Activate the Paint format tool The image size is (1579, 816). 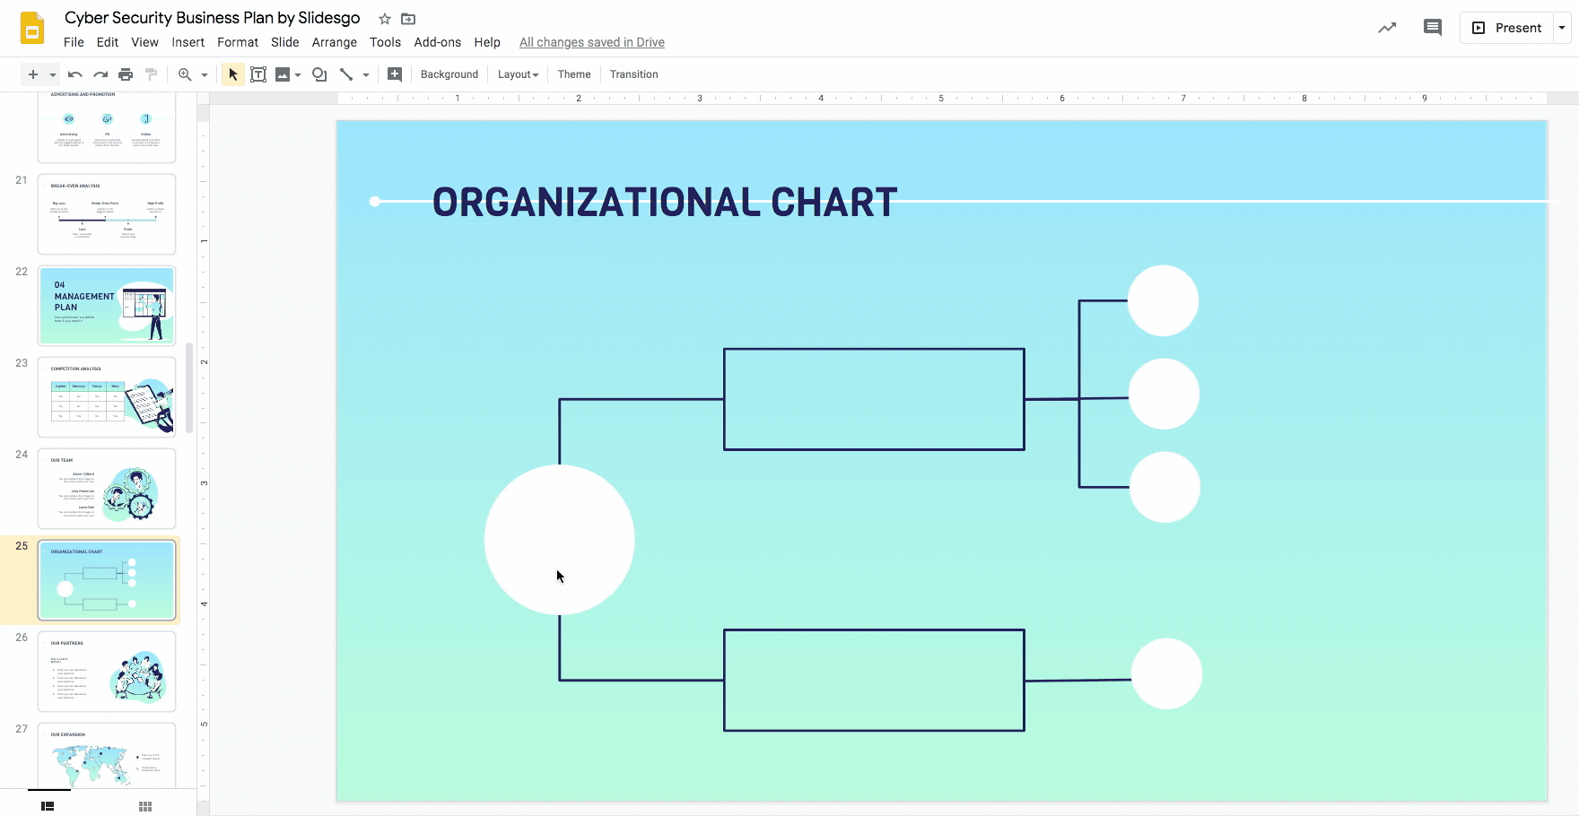pyautogui.click(x=151, y=74)
